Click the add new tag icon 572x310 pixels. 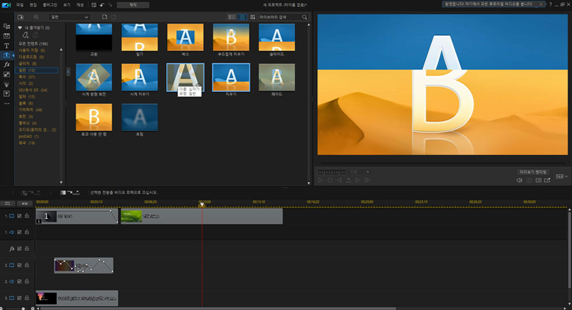25,35
